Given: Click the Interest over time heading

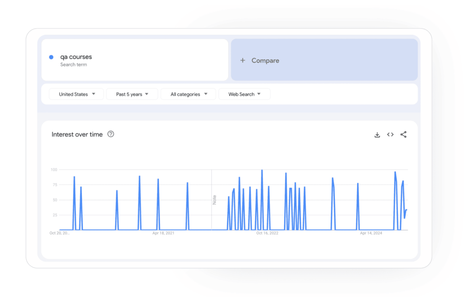Looking at the screenshot, I should point(77,134).
